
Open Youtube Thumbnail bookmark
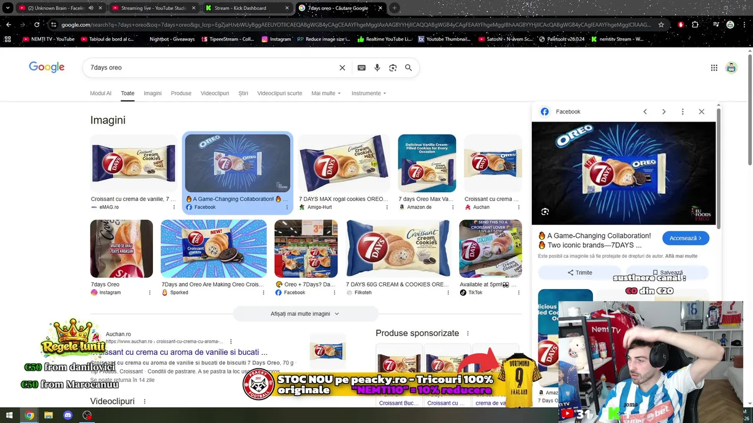coord(444,39)
